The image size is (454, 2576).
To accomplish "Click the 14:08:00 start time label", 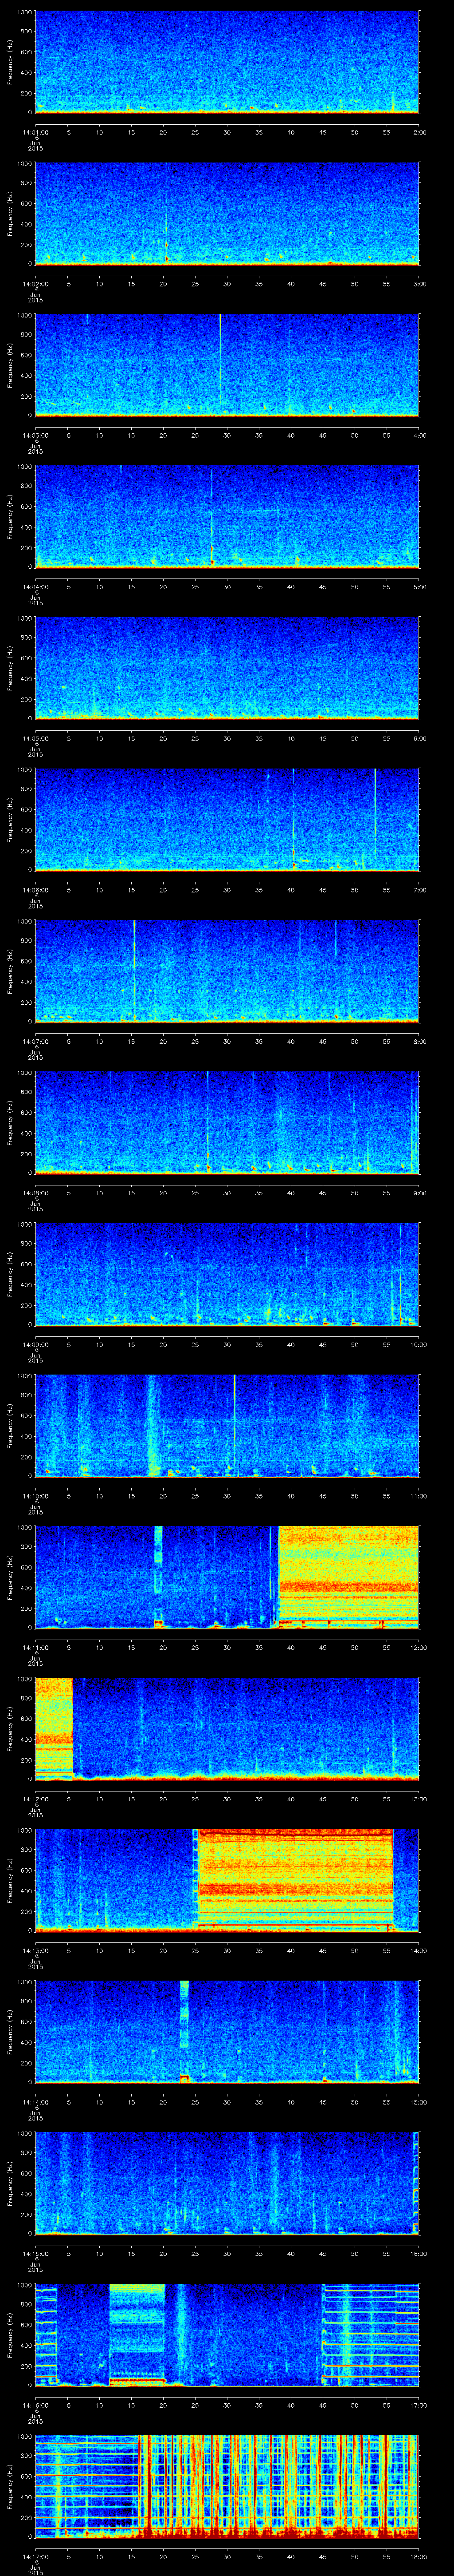I will 35,1193.
